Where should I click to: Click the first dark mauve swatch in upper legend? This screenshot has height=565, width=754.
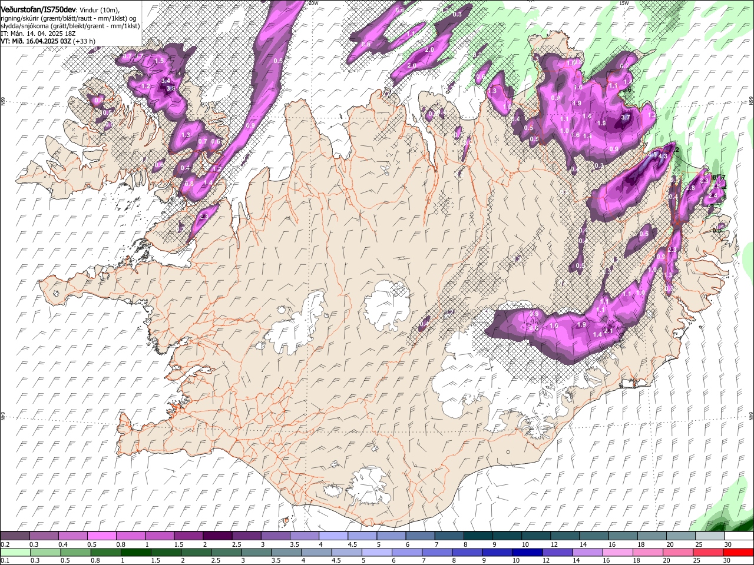pyautogui.click(x=14, y=536)
